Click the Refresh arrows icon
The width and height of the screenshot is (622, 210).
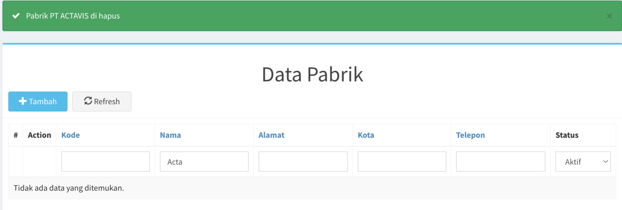(x=88, y=101)
